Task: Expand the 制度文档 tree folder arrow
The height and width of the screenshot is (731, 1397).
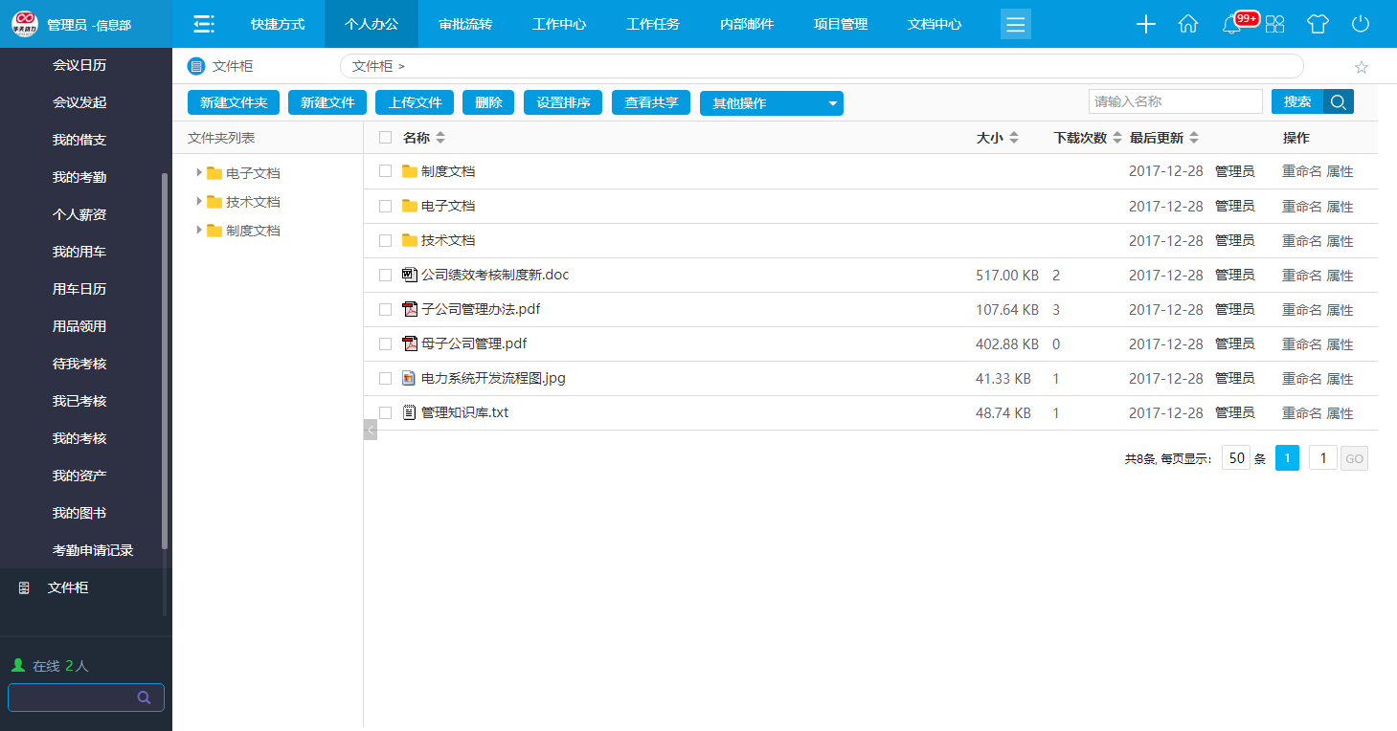Action: click(x=199, y=231)
